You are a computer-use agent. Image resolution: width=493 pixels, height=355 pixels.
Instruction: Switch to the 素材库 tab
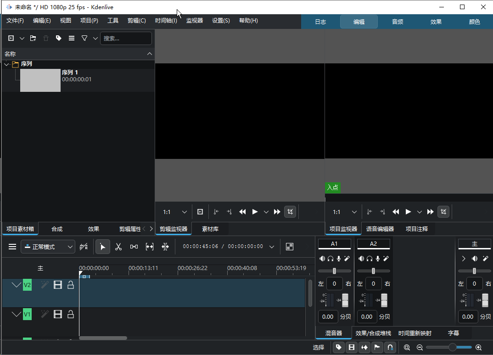[210, 229]
